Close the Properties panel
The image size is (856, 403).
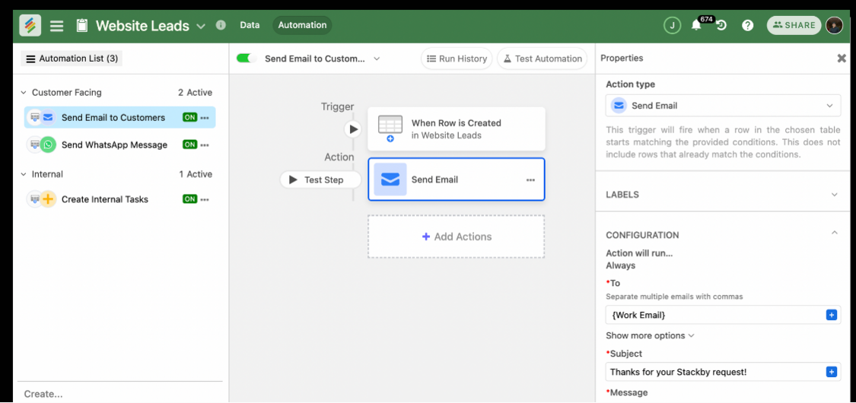[842, 58]
